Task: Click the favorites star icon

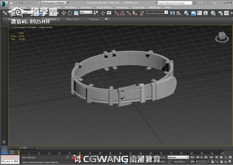Action: pyautogui.click(x=208, y=3)
